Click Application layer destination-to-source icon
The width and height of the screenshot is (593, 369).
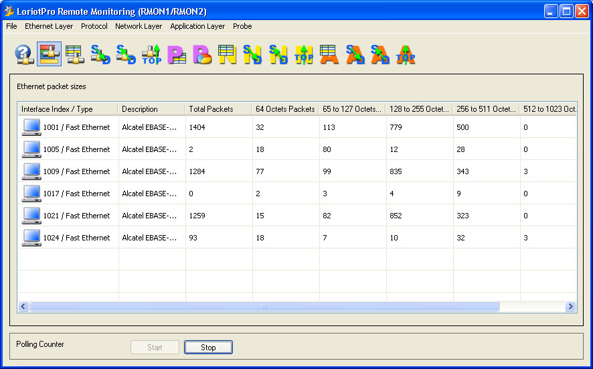(380, 54)
